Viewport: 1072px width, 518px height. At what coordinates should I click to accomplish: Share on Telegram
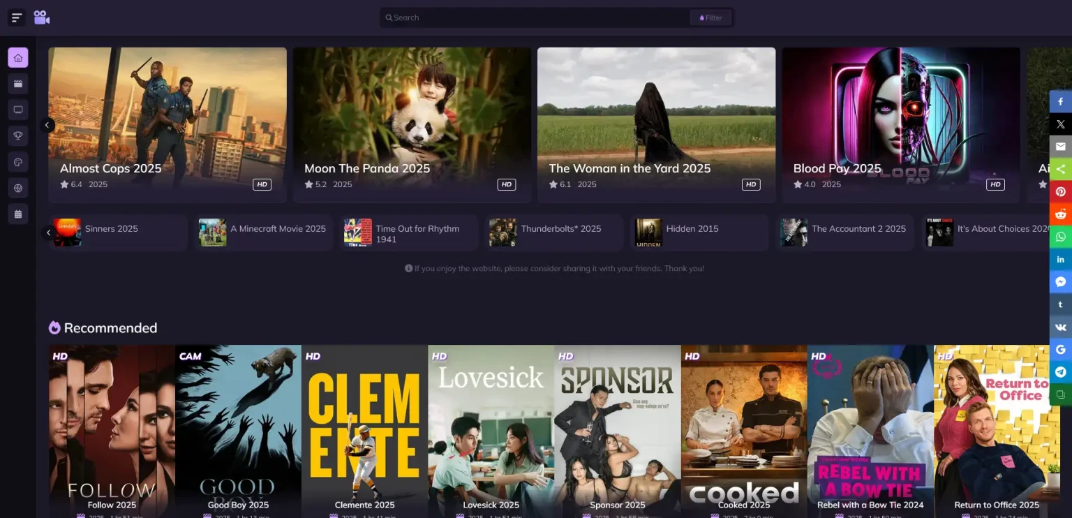tap(1061, 372)
